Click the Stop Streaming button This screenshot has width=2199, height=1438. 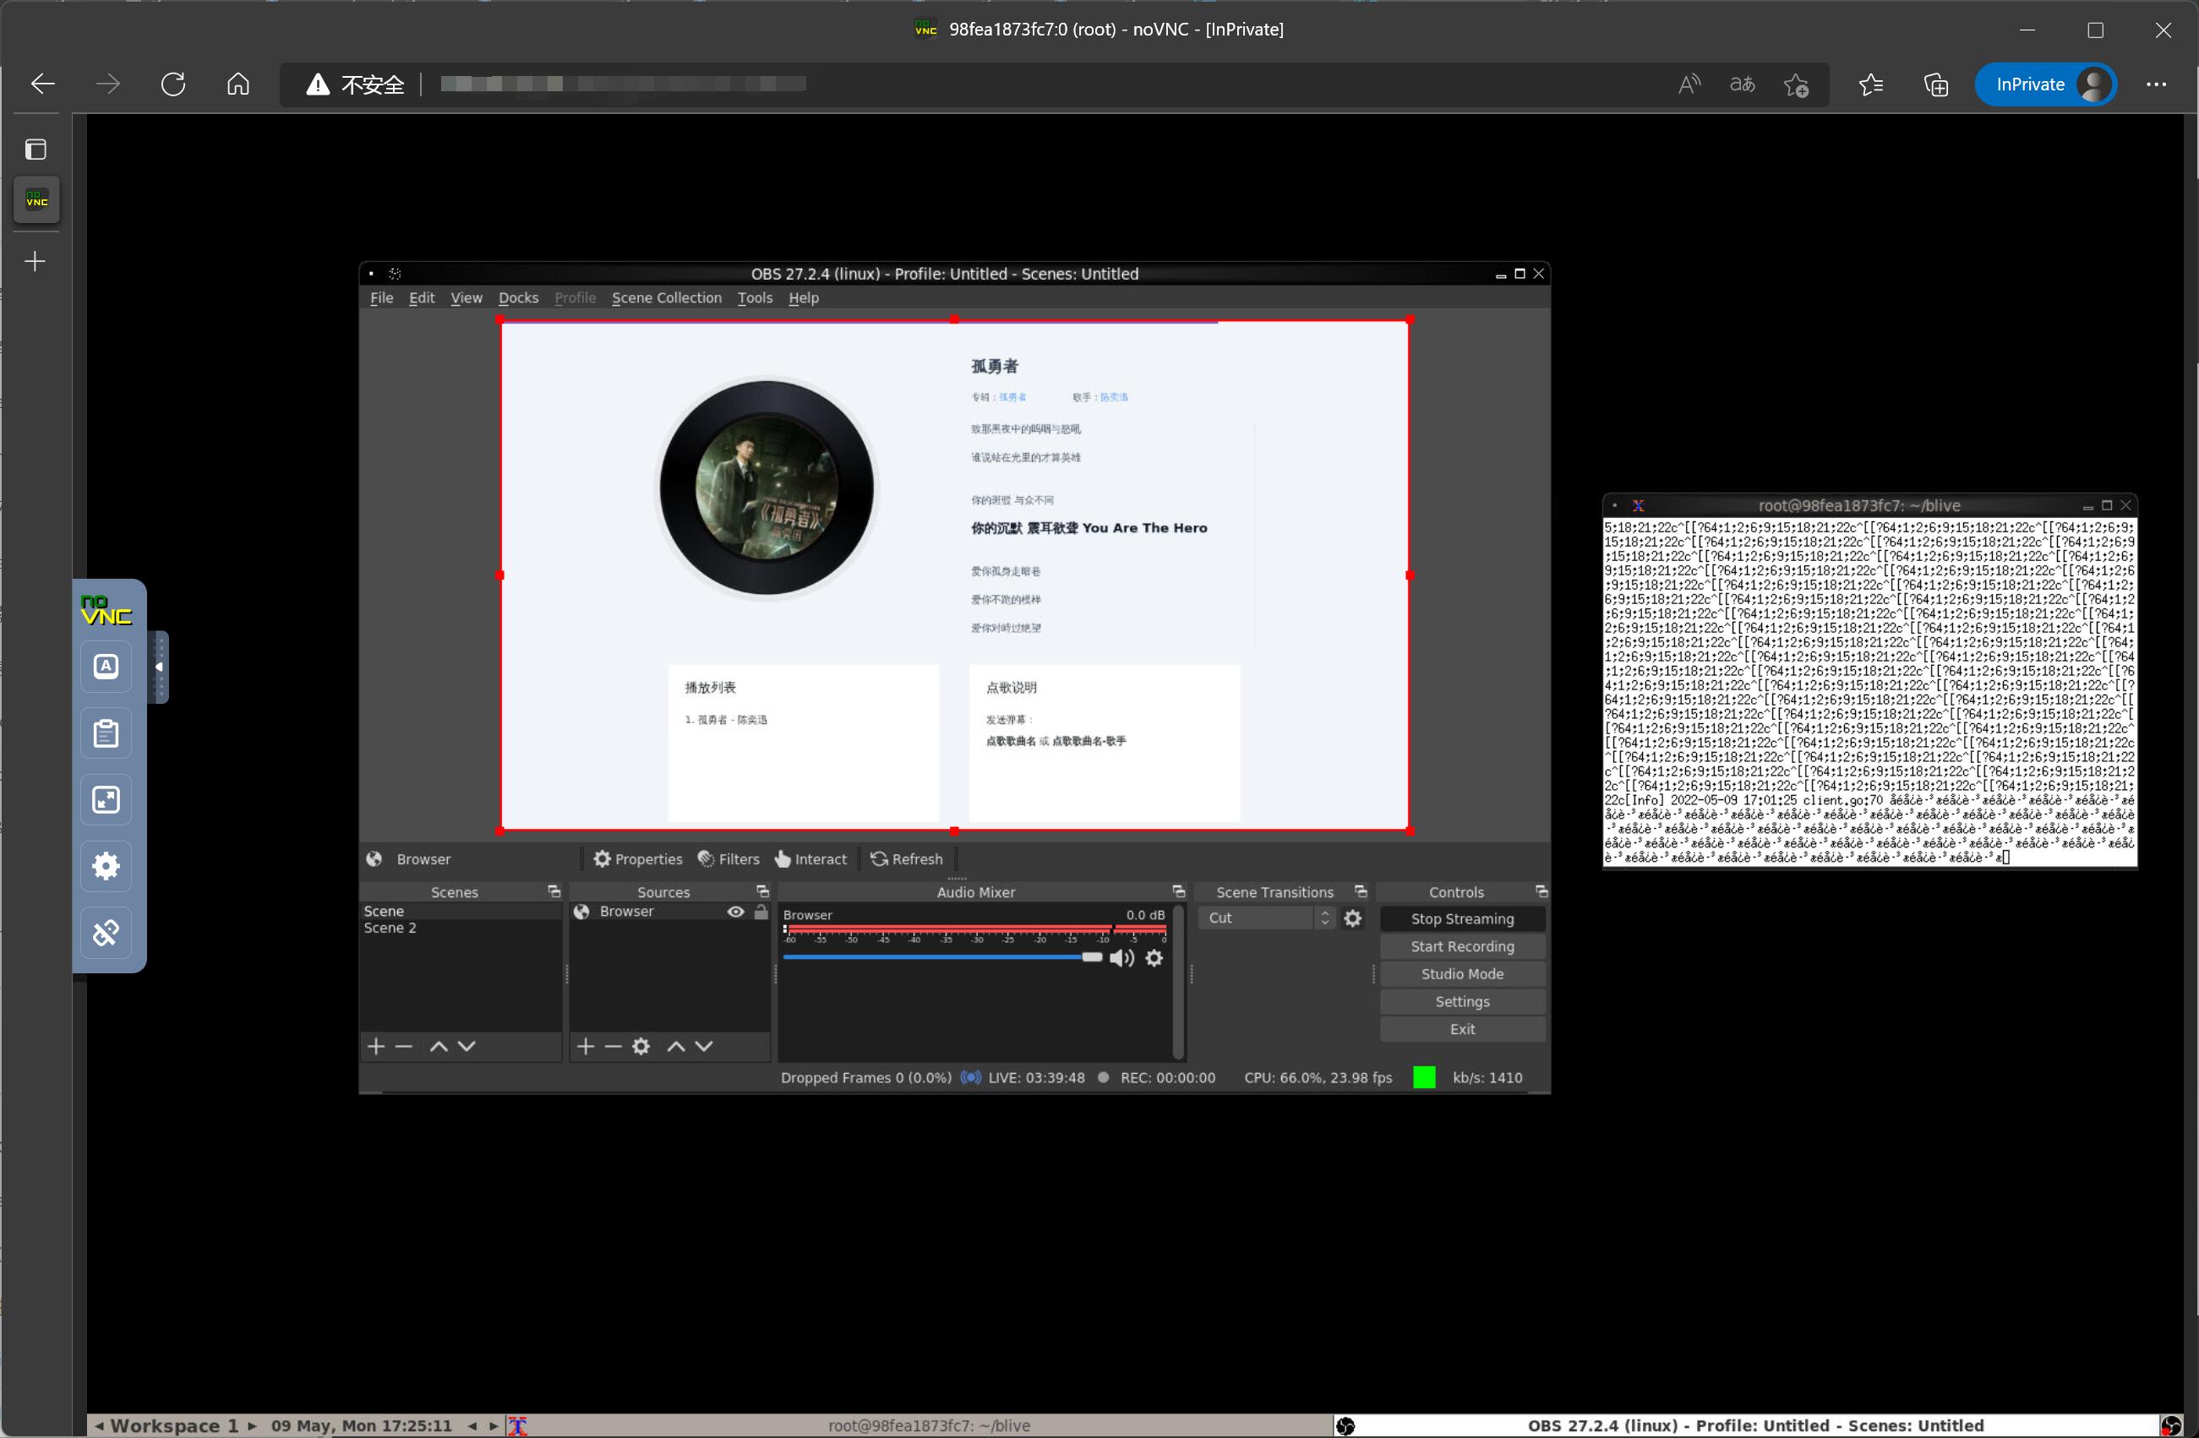[x=1462, y=918]
